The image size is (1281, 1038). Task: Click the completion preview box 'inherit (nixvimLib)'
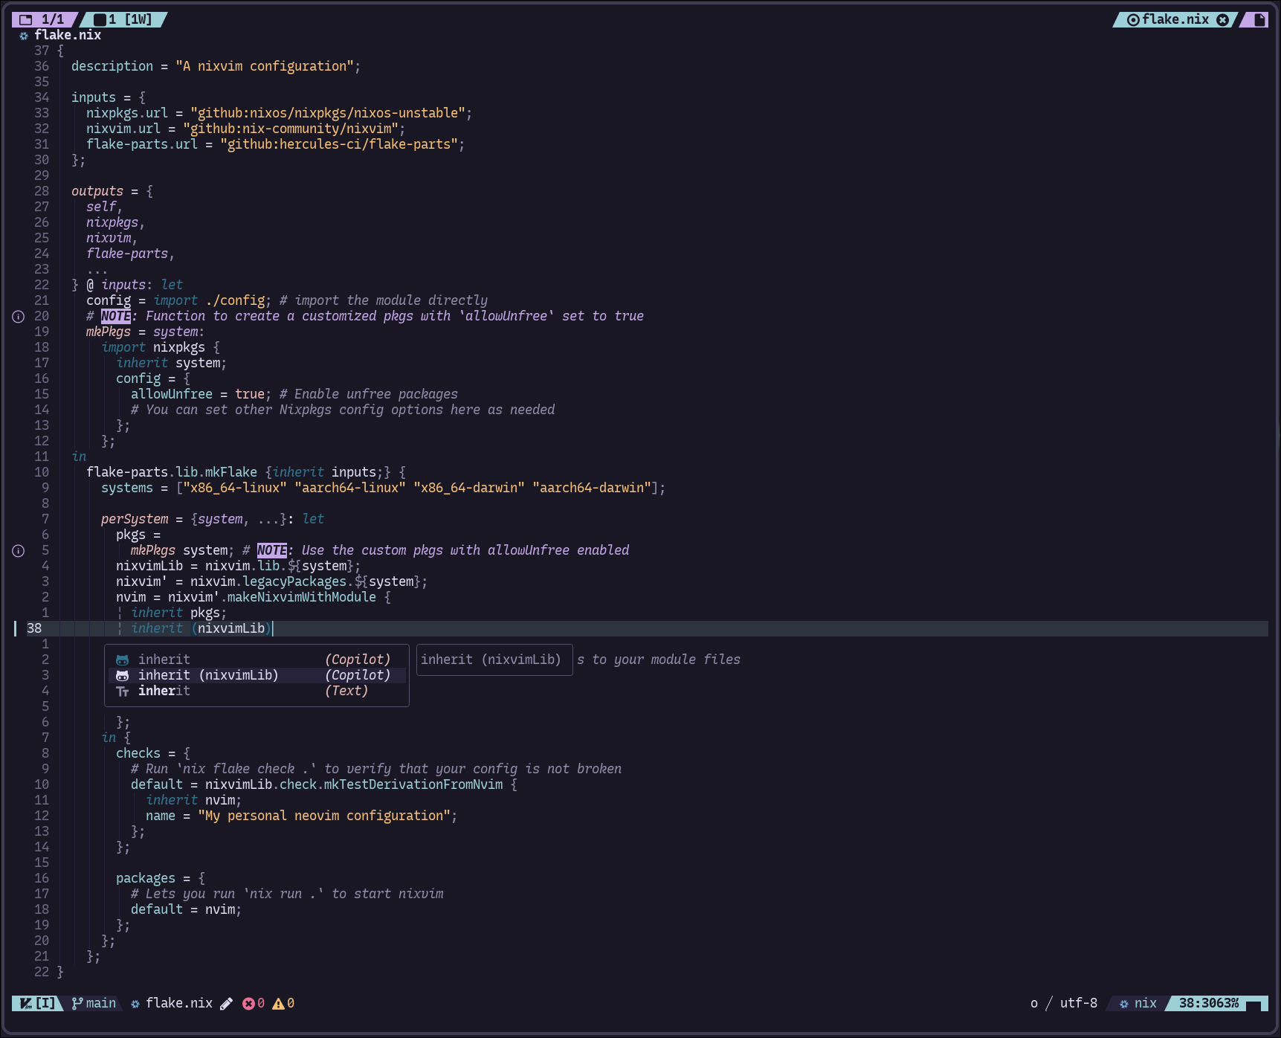(494, 660)
